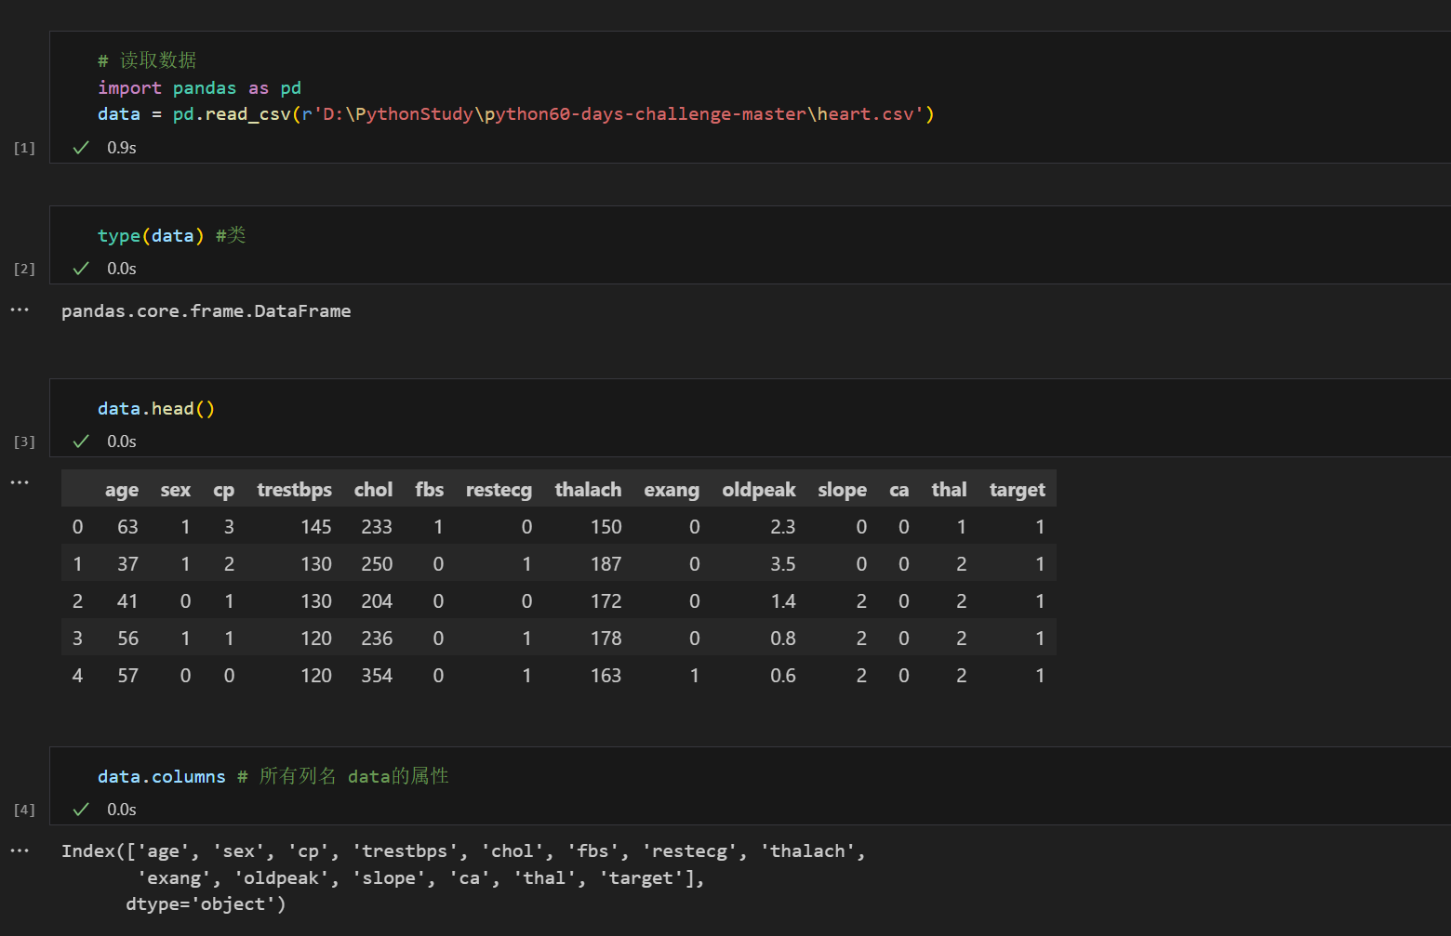The height and width of the screenshot is (936, 1451).
Task: Click the Index([ output first line
Action: pyautogui.click(x=463, y=850)
